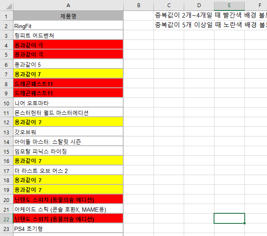Select the cell 니어 오토마타

tap(68, 103)
